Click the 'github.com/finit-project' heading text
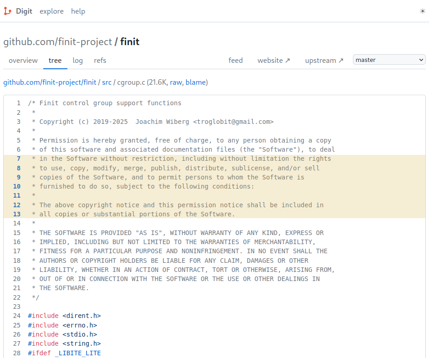Image resolution: width=429 pixels, height=358 pixels. 58,42
